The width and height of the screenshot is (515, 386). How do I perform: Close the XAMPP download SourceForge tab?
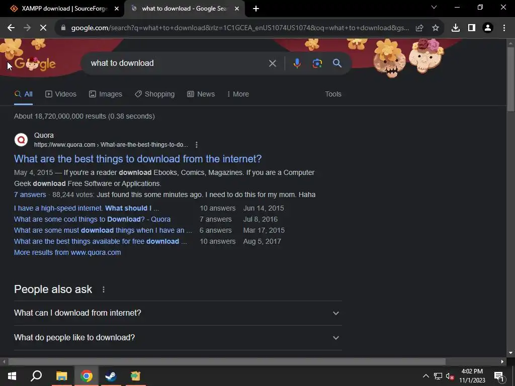117,9
